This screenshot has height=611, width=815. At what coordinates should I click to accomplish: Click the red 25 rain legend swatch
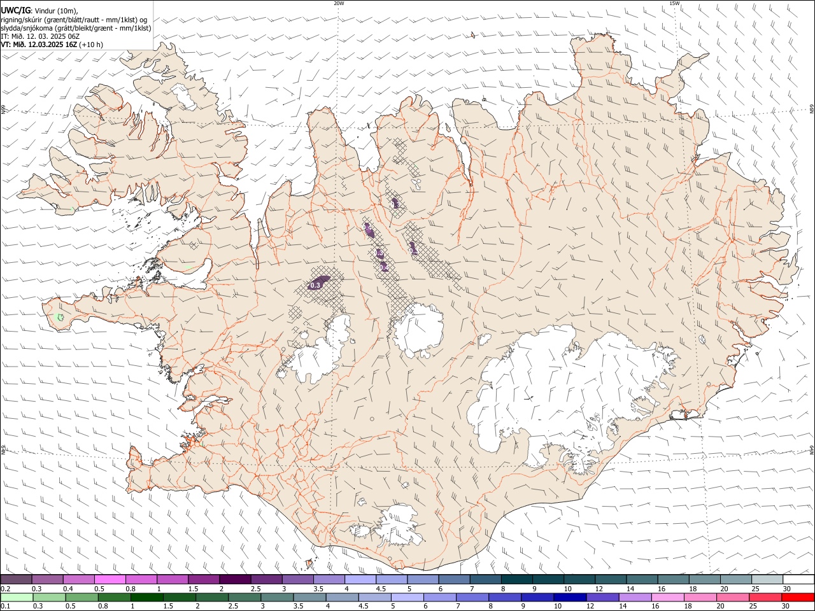click(765, 598)
